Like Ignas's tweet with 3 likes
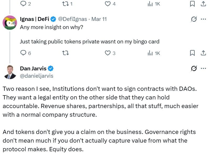Image resolution: width=210 pixels, height=157 pixels. 108,53
